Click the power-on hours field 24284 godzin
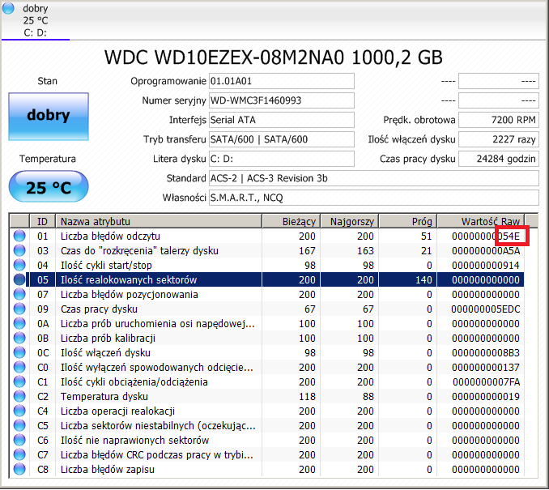Screen dimensions: 549x490 click(499, 159)
